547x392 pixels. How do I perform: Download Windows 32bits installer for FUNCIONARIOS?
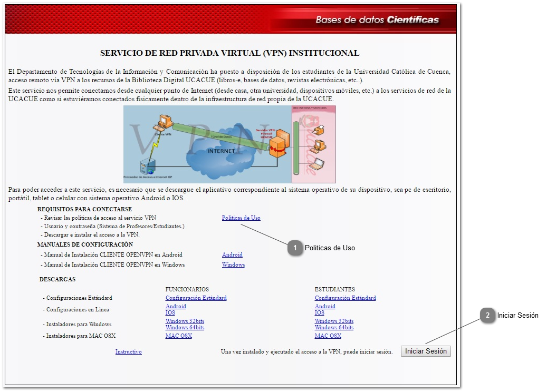185,321
